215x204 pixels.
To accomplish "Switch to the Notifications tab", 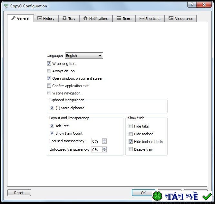I will coord(96,18).
